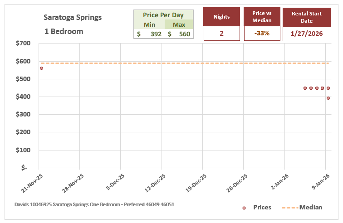Select the lowest price point near 9-Jan-26
Viewport: 343px width, 223px height.
pyautogui.click(x=328, y=98)
